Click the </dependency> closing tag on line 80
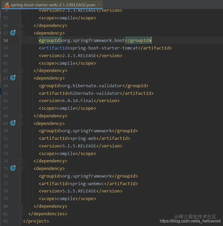223x226 pixels. pos(50,206)
